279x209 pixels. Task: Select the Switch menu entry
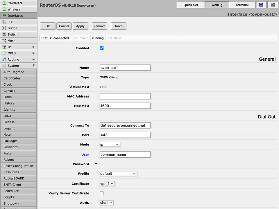(x=12, y=34)
